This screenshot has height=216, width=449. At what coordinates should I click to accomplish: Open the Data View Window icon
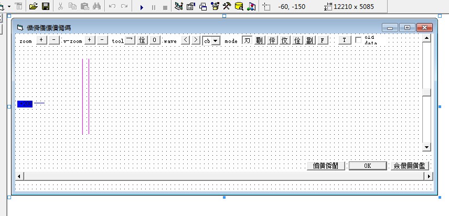tap(239, 6)
